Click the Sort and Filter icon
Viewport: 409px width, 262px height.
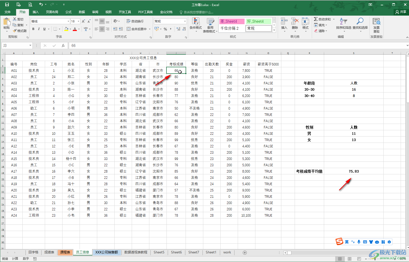click(343, 21)
